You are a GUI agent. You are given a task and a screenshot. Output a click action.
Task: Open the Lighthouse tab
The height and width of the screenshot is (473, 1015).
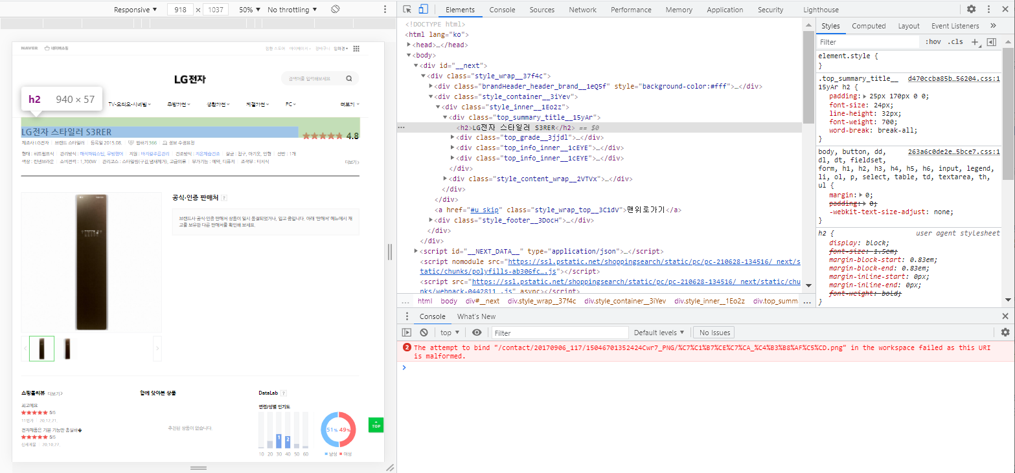[821, 10]
